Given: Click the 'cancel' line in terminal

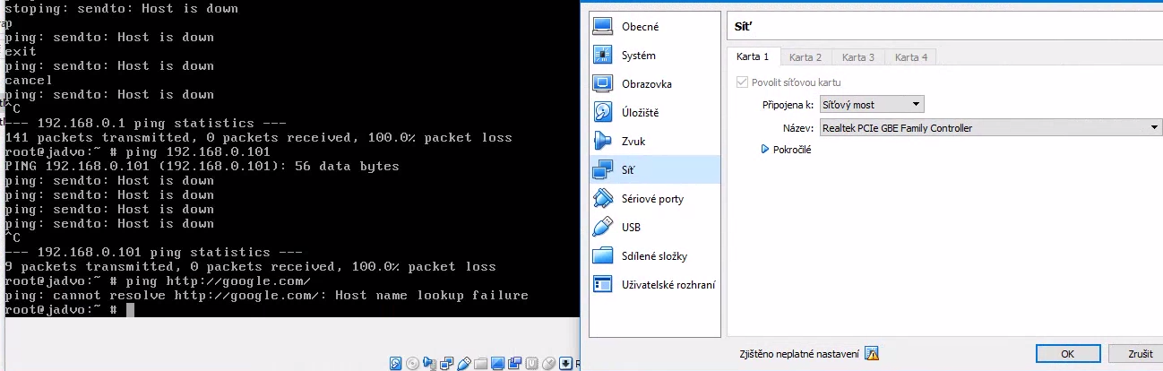Looking at the screenshot, I should (x=29, y=80).
